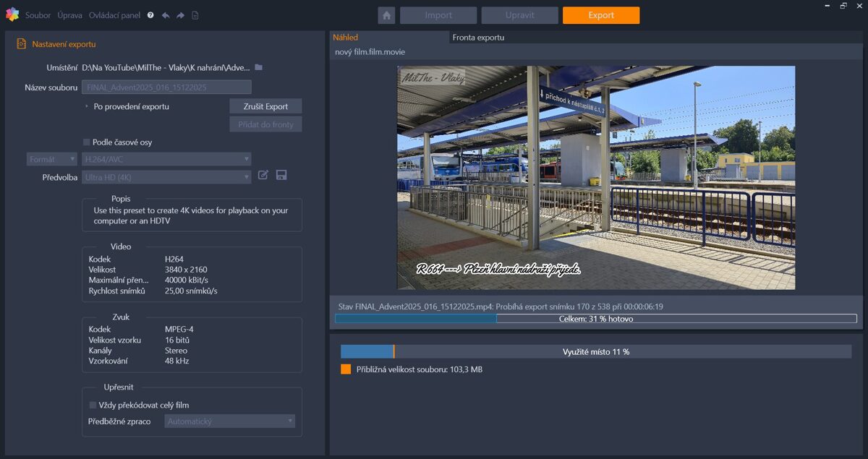Click the undo arrow icon
Viewport: 868px width, 459px height.
(x=166, y=15)
